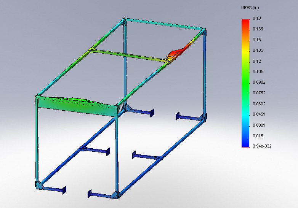Click the green front panel of the frame
The image size is (298, 208).
pyautogui.click(x=77, y=107)
